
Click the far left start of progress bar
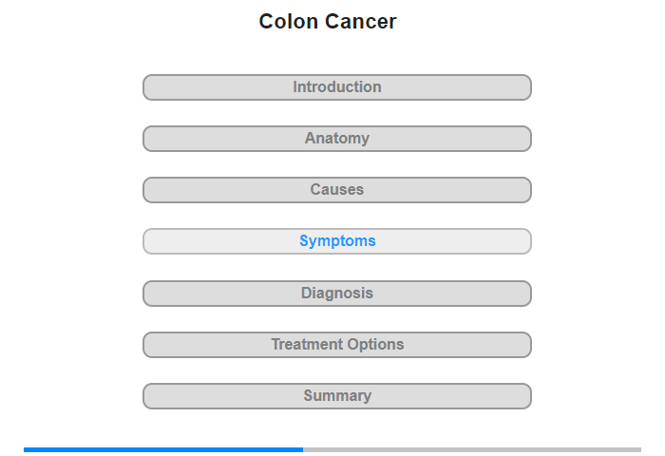coord(25,449)
